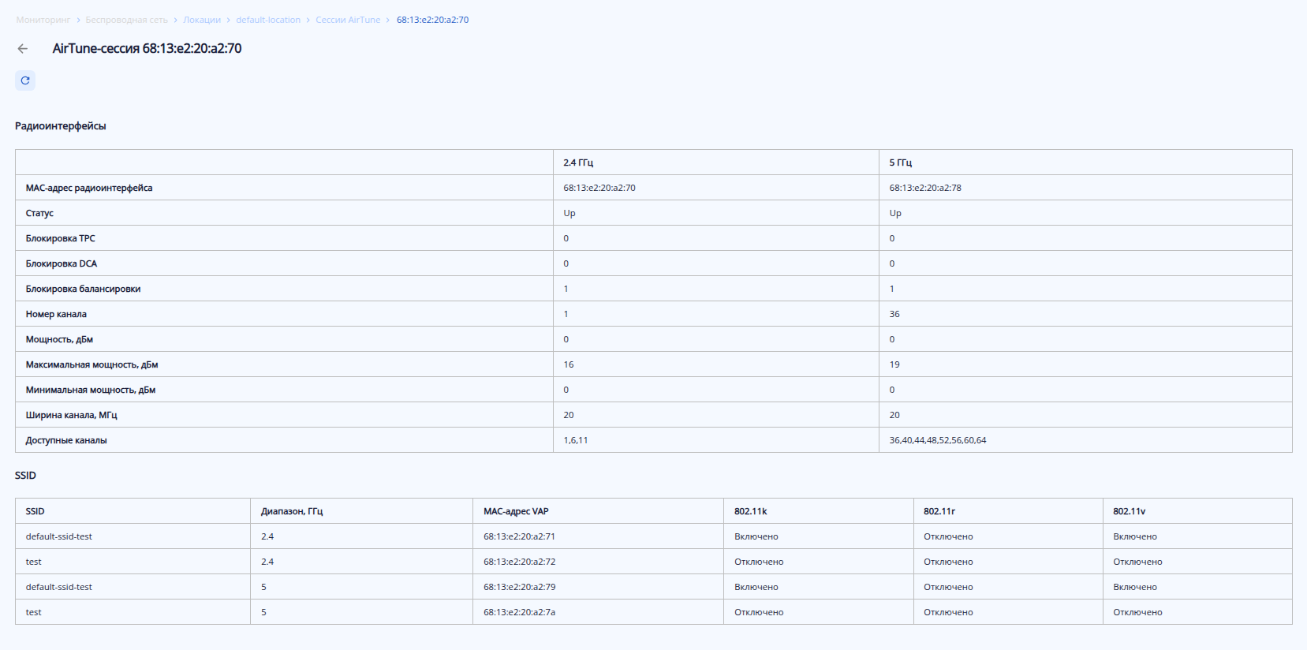Click the current MAC address breadcrumb item
Image resolution: width=1307 pixels, height=650 pixels.
pos(432,20)
